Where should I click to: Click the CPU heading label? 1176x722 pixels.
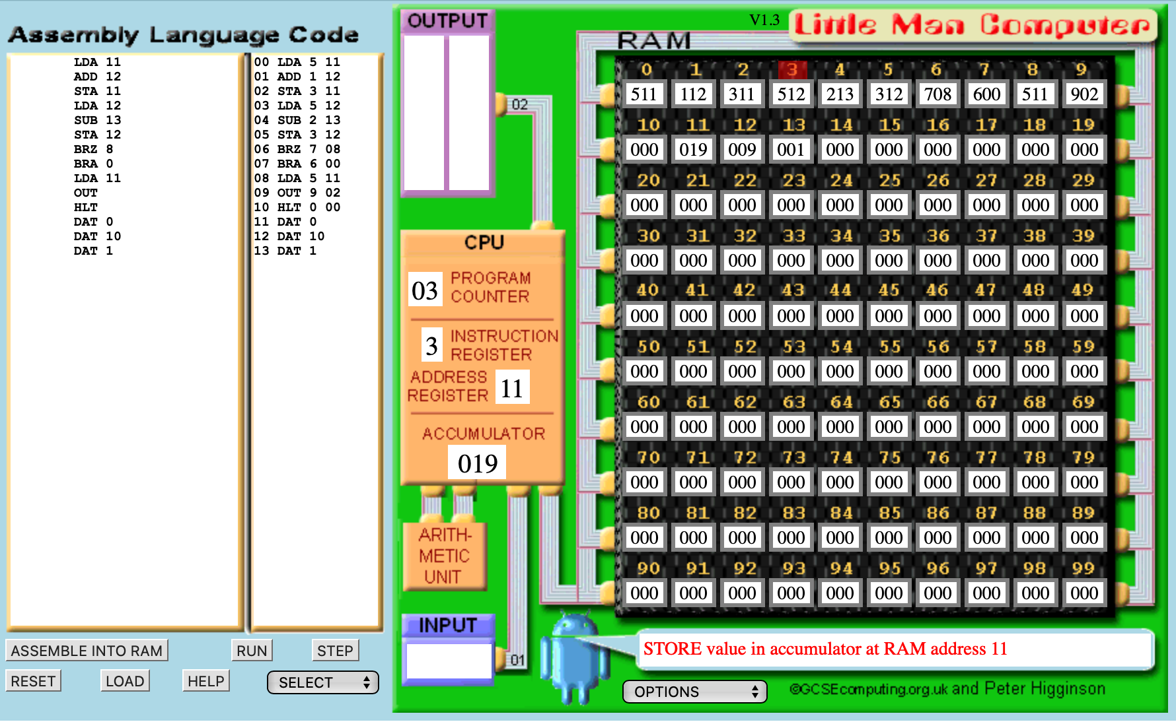coord(484,242)
